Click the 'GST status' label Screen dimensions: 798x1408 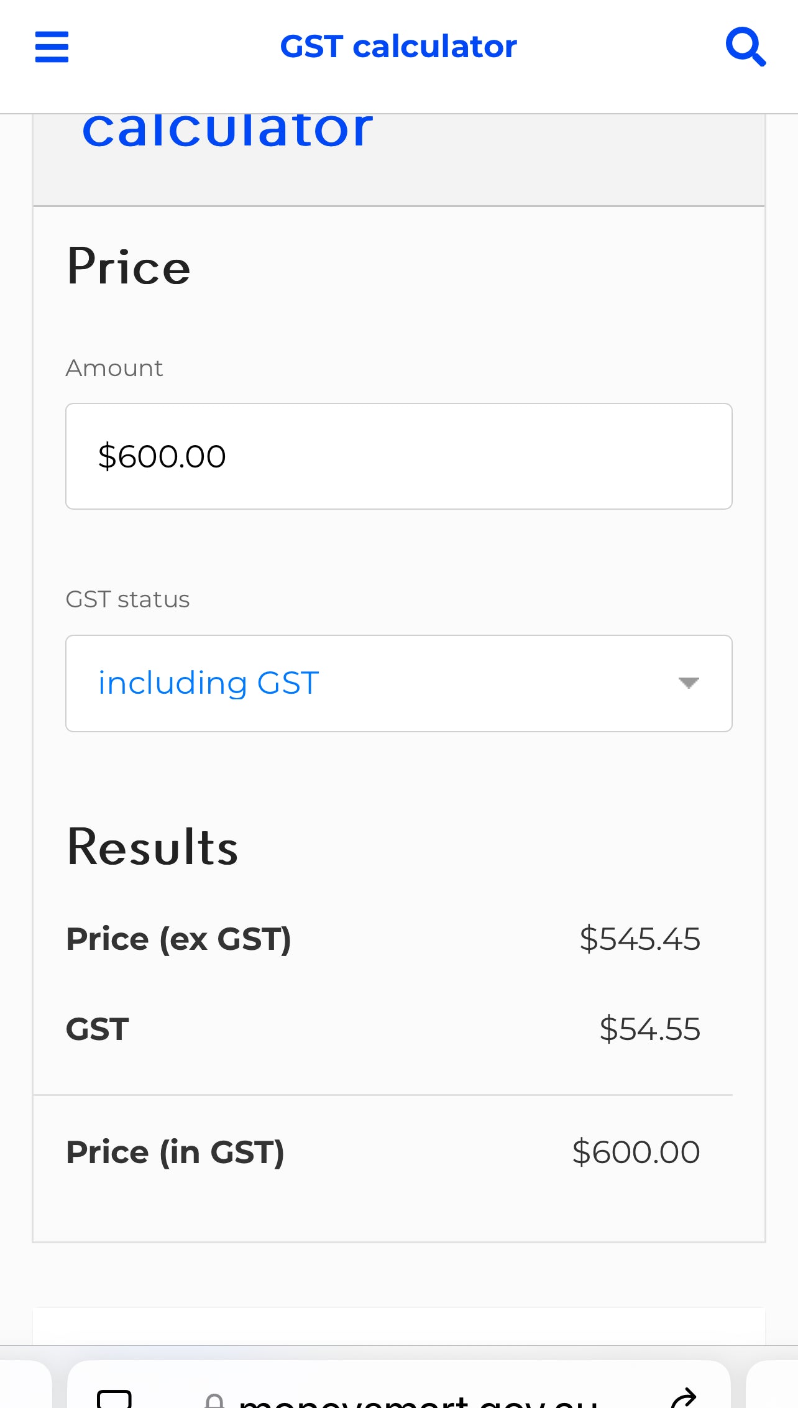point(127,599)
